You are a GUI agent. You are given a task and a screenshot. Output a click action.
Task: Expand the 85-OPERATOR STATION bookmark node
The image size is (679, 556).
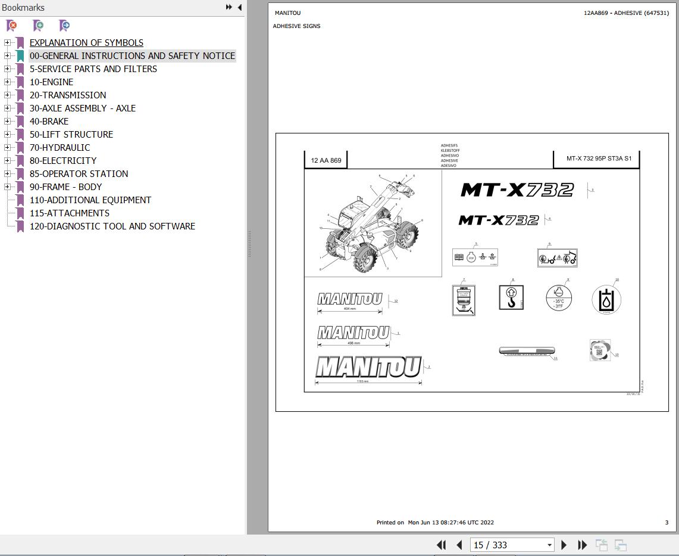[x=7, y=173]
